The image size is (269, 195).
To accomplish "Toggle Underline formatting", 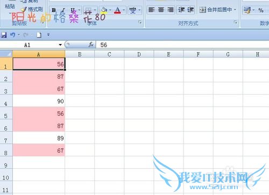I will (73, 10).
